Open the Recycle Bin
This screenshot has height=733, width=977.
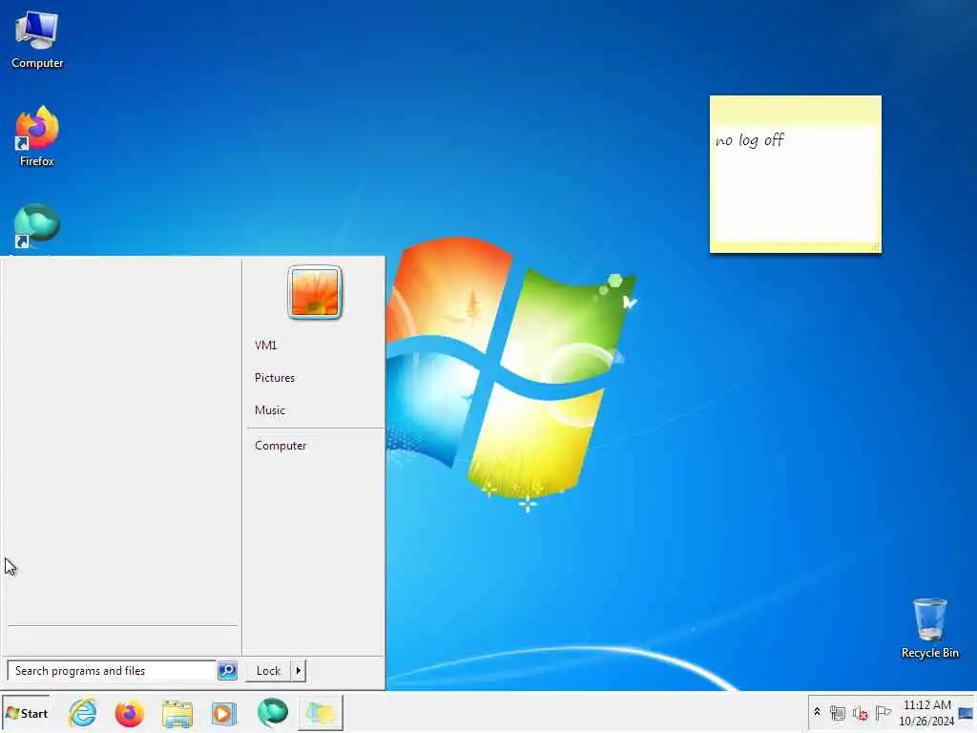coord(929,628)
